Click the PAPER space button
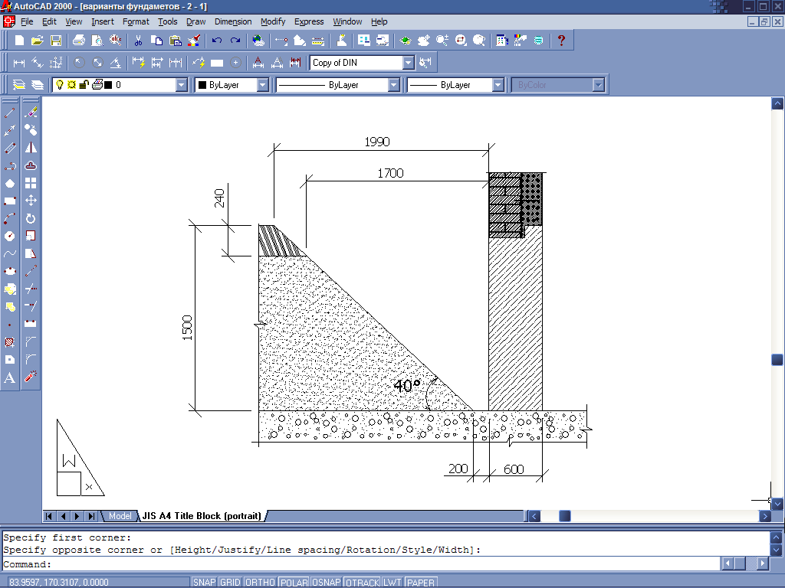The height and width of the screenshot is (588, 785). 421,583
